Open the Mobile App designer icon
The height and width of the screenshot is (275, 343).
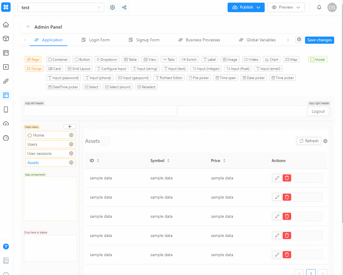tap(6, 109)
